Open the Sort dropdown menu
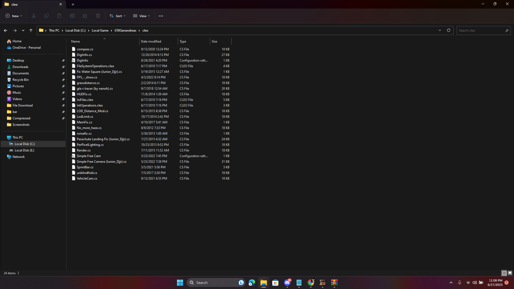The image size is (514, 289). pyautogui.click(x=118, y=16)
